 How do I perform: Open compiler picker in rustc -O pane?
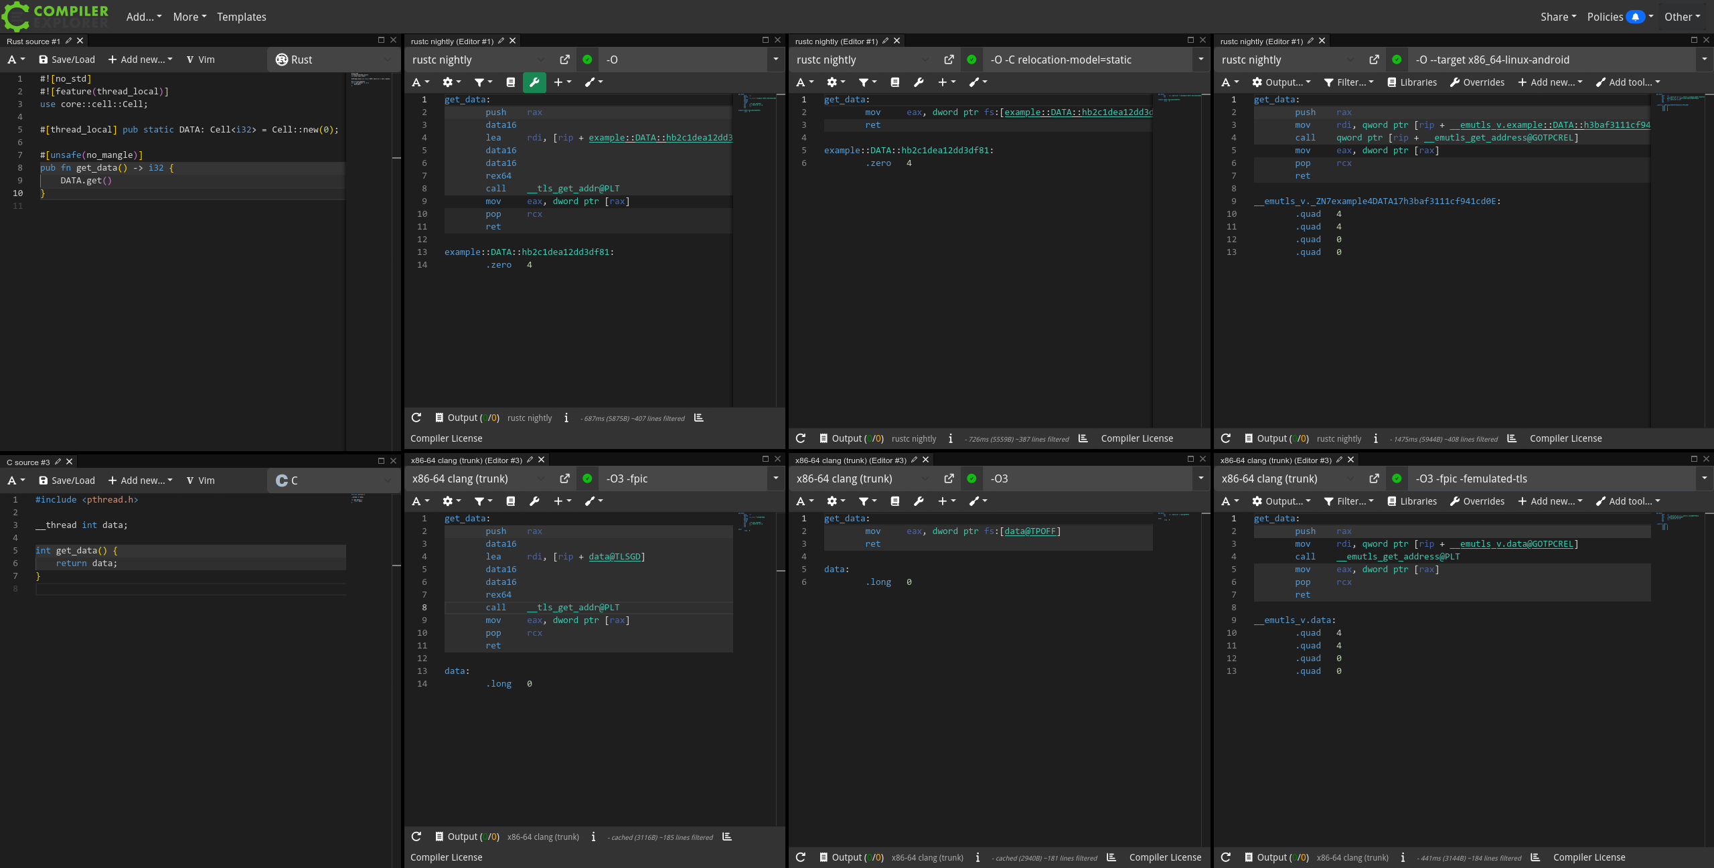(x=479, y=60)
